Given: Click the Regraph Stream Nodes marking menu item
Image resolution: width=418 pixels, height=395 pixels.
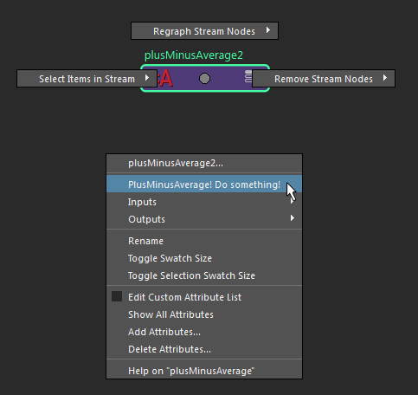Looking at the screenshot, I should [204, 30].
